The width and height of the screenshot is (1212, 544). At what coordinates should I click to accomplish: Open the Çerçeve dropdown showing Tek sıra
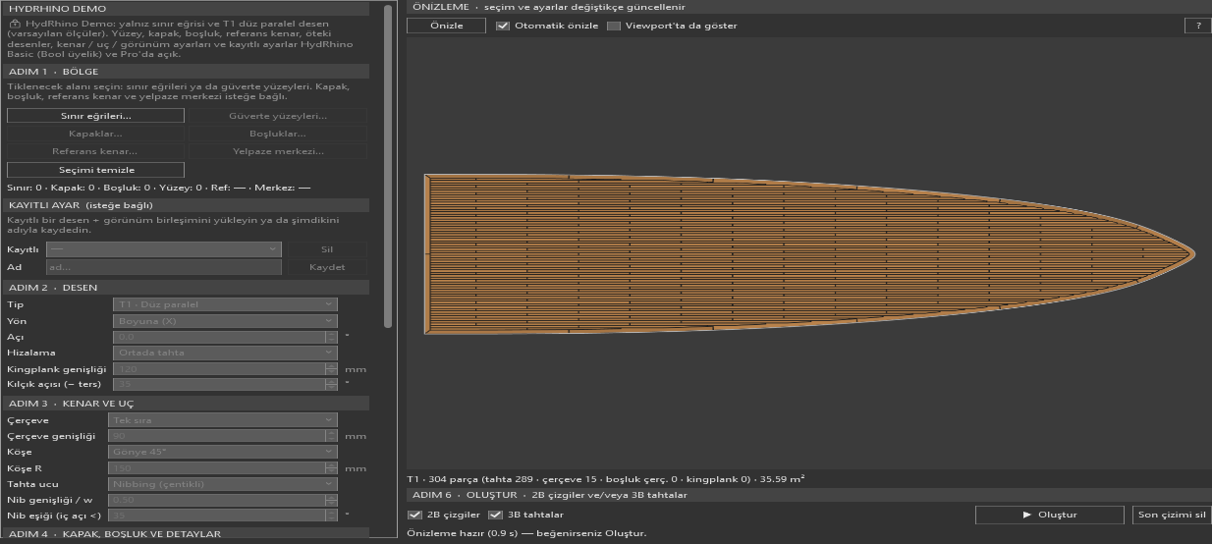click(225, 420)
